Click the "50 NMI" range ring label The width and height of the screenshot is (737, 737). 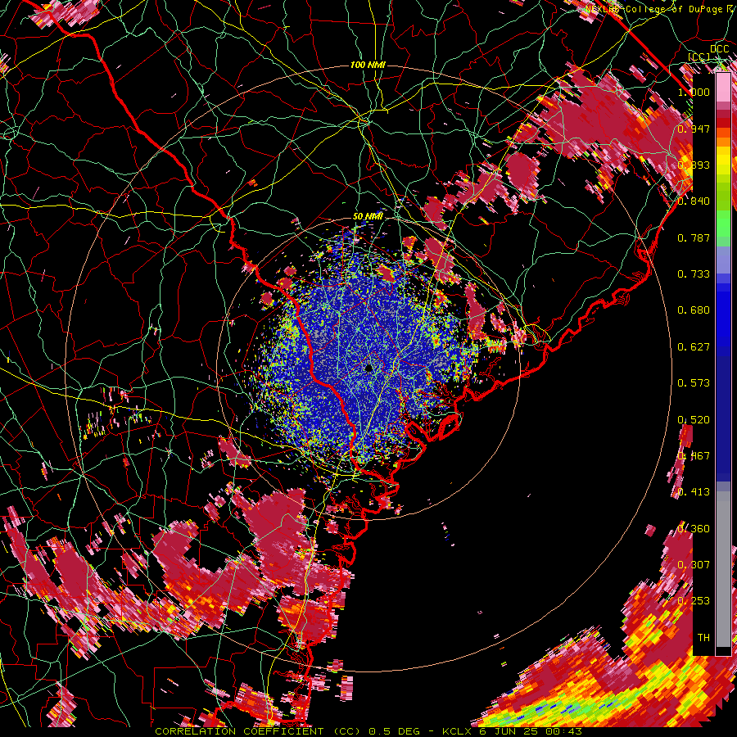(x=368, y=216)
